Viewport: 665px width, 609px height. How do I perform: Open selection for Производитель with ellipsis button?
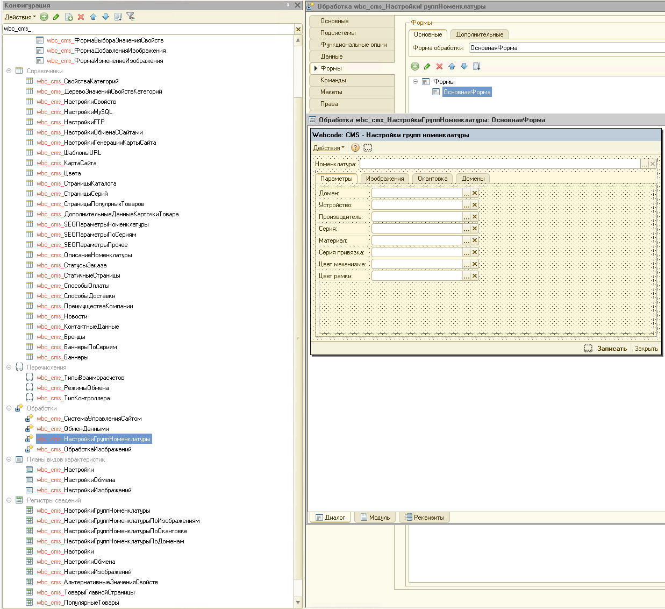coord(467,217)
